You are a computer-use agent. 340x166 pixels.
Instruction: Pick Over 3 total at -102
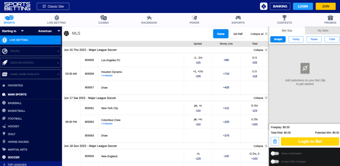(255, 60)
